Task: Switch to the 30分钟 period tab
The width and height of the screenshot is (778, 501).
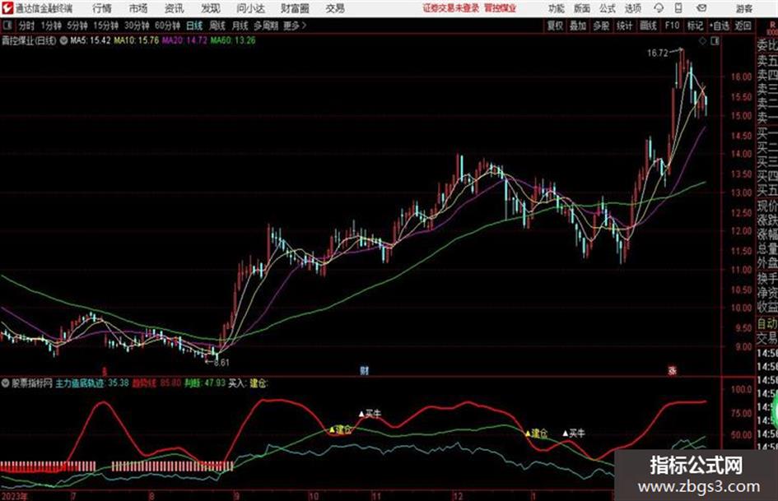Action: (x=137, y=26)
